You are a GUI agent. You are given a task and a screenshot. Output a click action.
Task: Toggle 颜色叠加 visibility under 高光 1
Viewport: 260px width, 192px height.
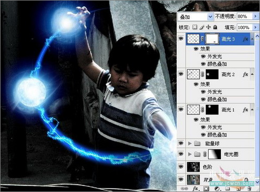click(x=203, y=135)
